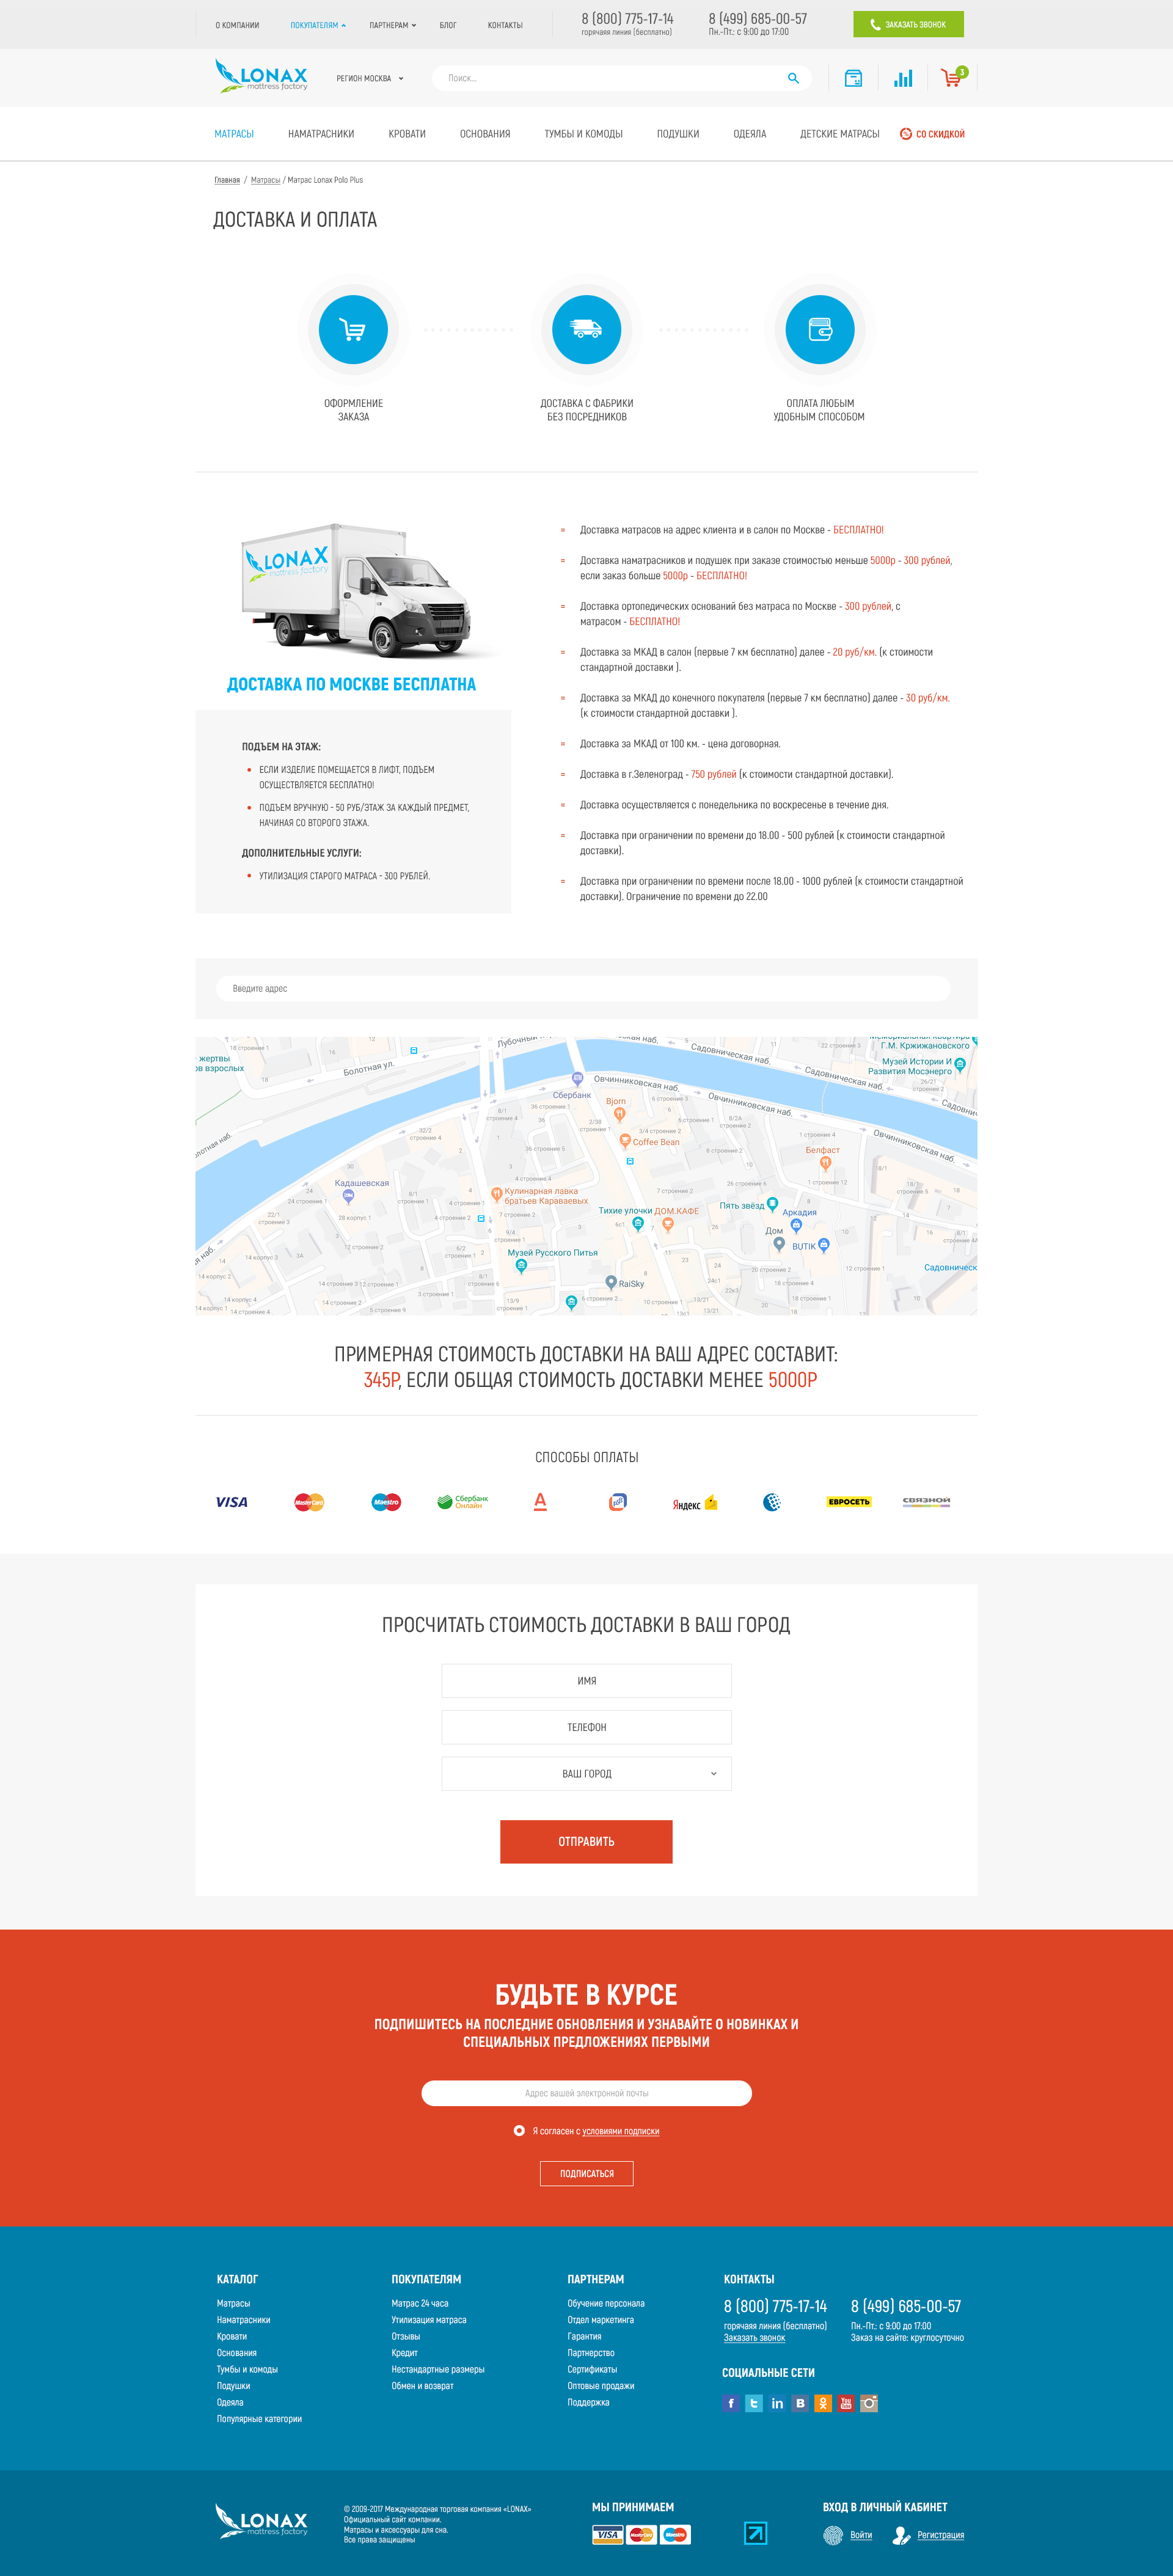1173x2576 pixels.
Task: Expand the Партнерам top menu
Action: (x=392, y=25)
